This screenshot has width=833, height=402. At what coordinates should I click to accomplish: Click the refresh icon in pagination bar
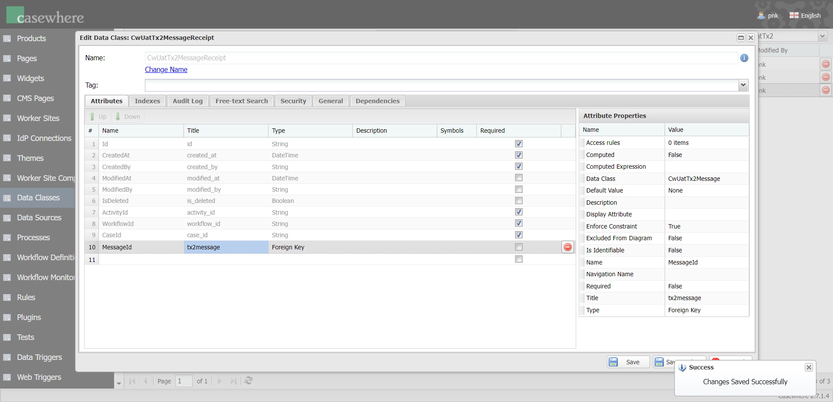coord(249,381)
